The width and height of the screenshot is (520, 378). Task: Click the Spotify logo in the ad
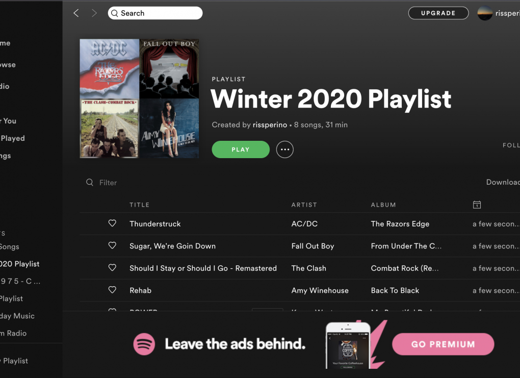pos(144,344)
